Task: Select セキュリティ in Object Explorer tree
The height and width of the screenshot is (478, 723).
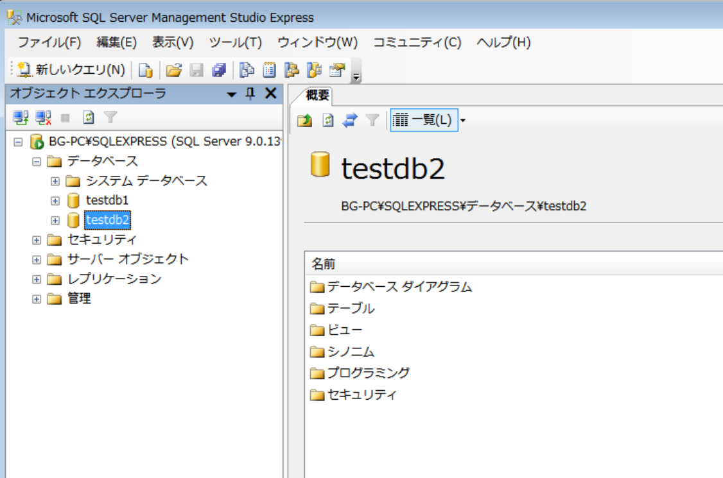Action: 101,240
